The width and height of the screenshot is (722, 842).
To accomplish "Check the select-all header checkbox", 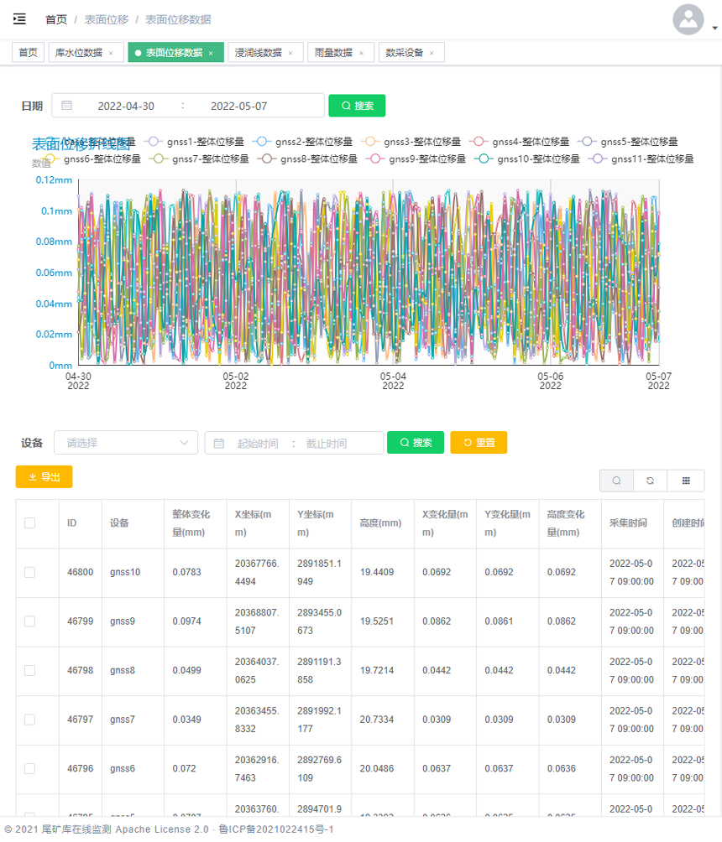I will [x=30, y=523].
